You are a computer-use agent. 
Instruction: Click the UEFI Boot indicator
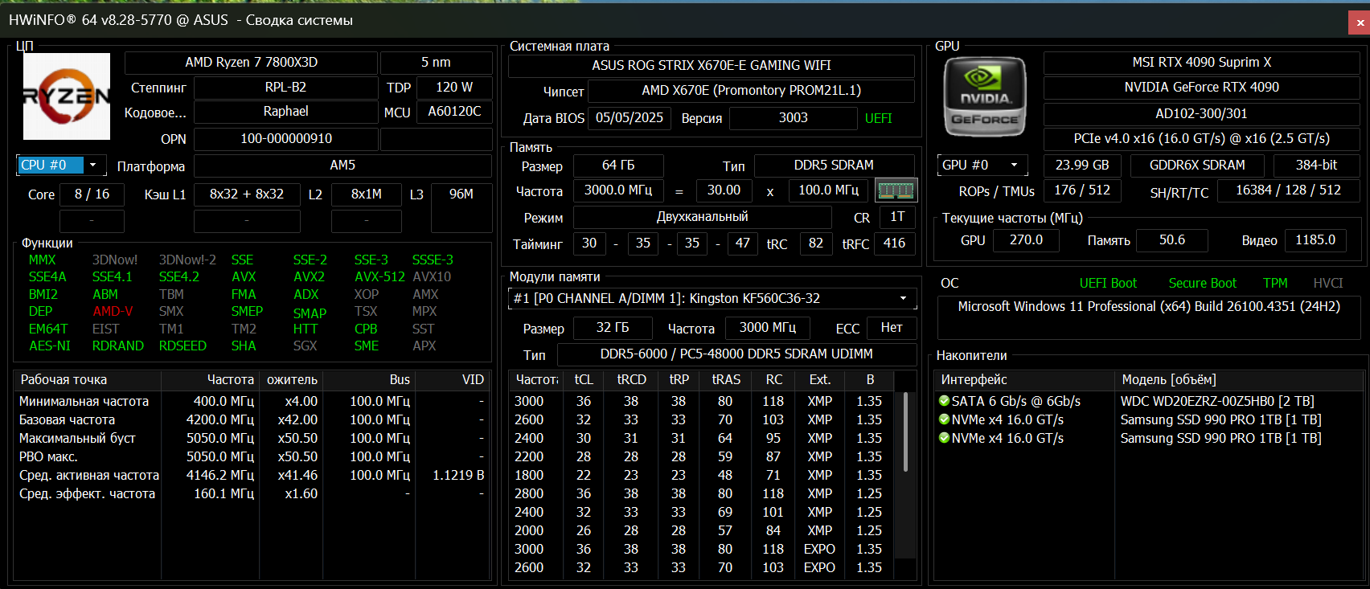(x=1108, y=283)
